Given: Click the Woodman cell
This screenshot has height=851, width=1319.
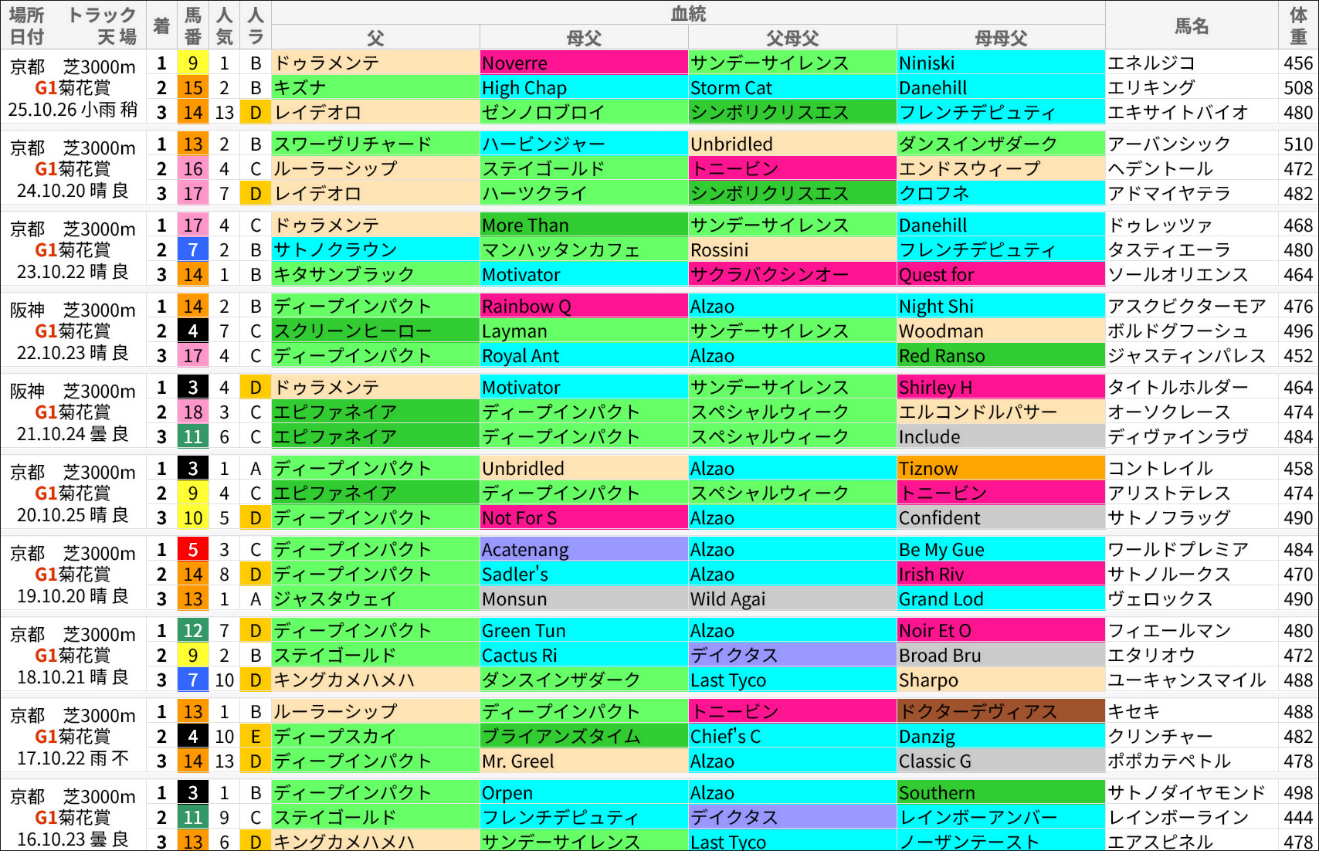Looking at the screenshot, I should coord(1001,331).
